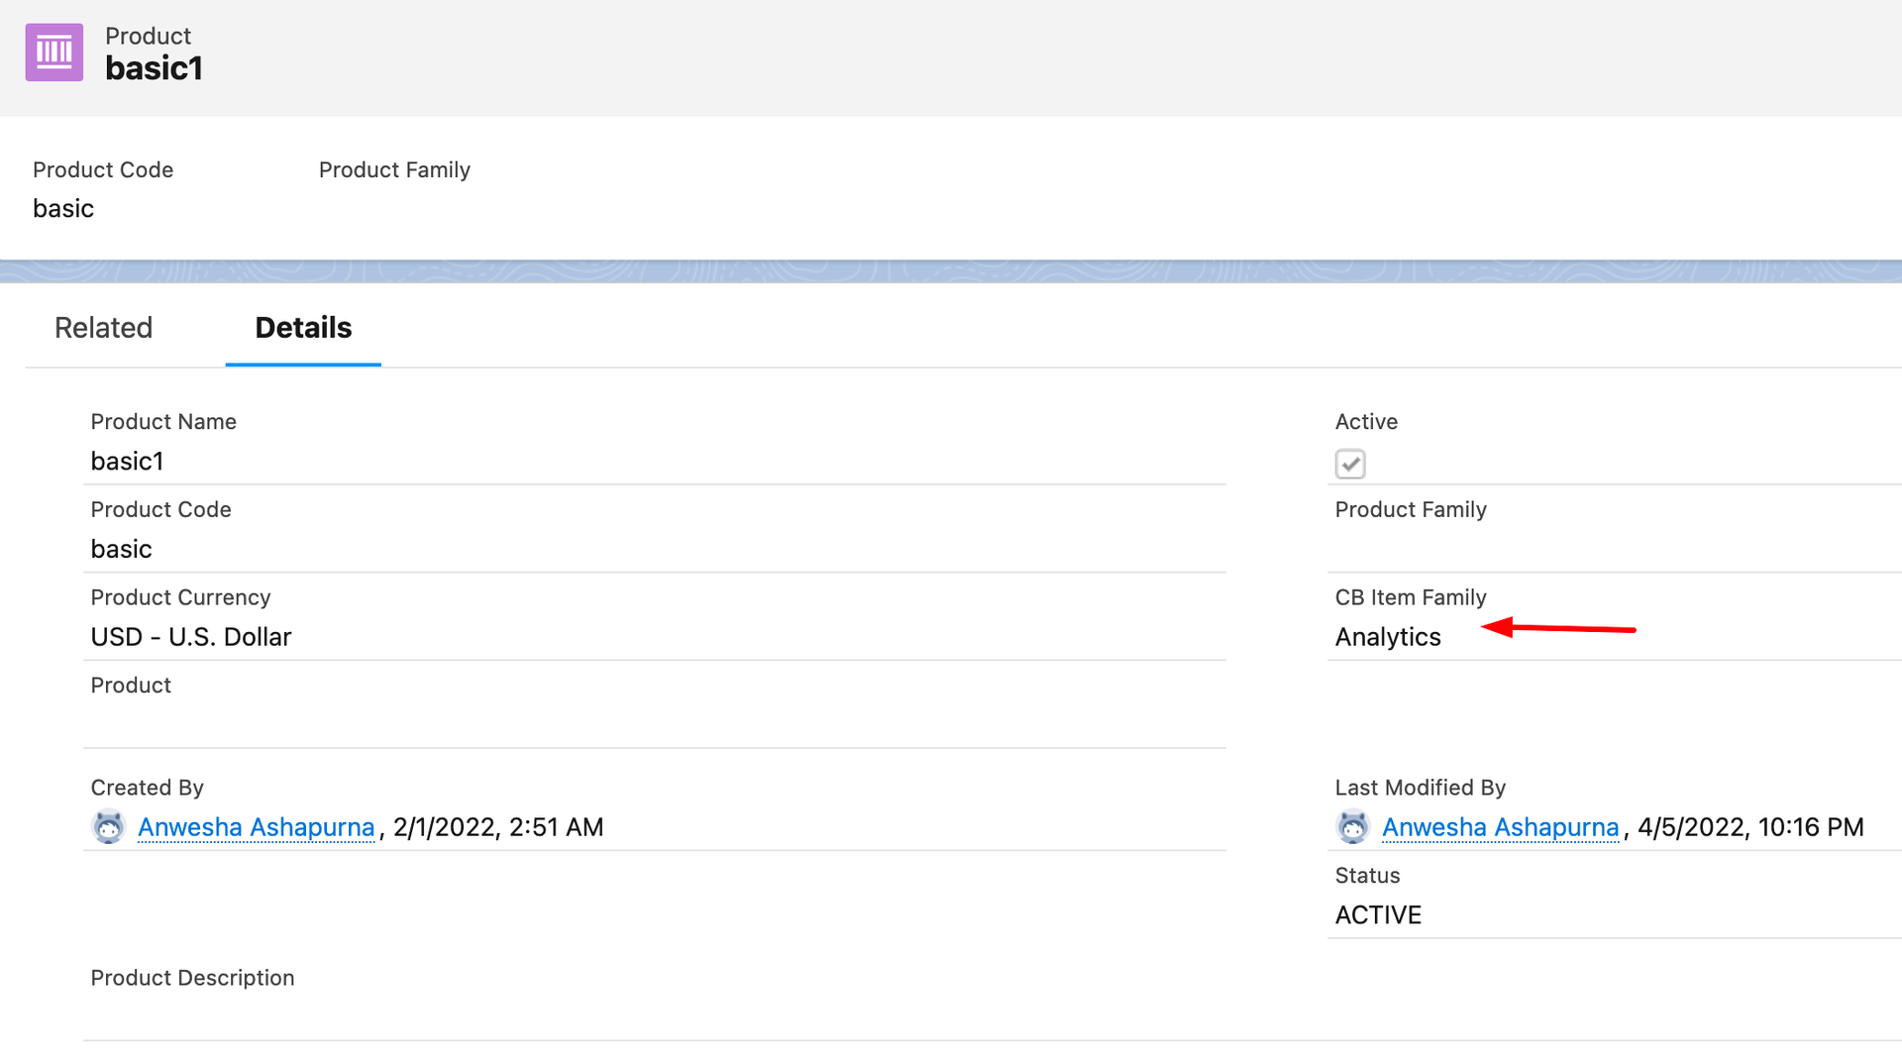Click the Product Code value in Details

click(121, 550)
